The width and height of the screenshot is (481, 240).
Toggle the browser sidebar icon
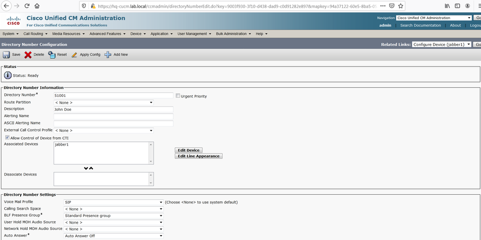(457, 6)
